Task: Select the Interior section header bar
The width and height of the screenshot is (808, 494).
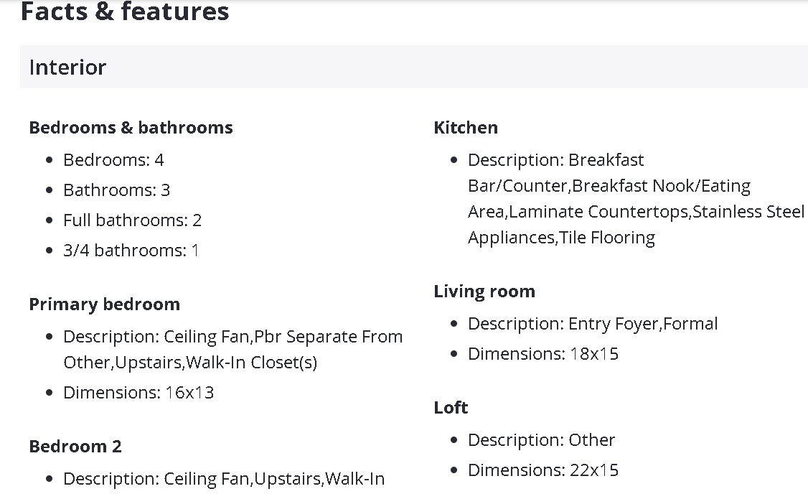Action: (413, 67)
